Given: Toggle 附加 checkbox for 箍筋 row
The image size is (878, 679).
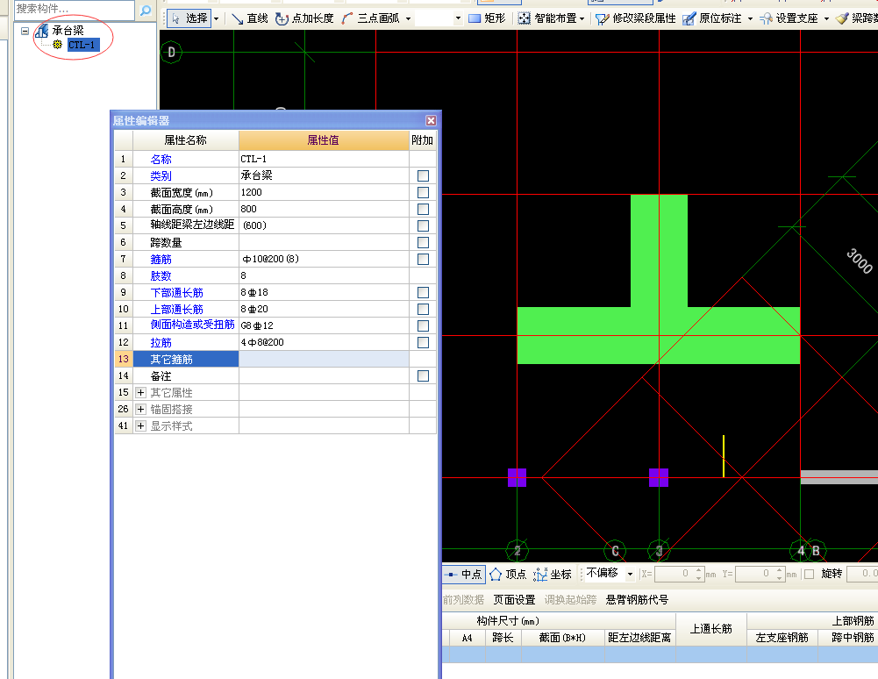Looking at the screenshot, I should [x=424, y=260].
